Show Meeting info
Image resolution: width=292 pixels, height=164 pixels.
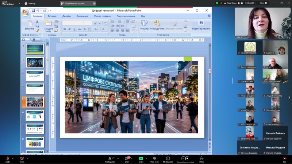point(168,159)
